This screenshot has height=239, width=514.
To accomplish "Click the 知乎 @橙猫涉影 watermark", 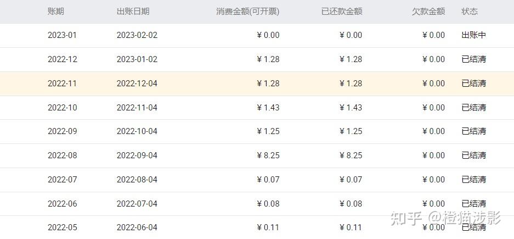I will point(445,218).
